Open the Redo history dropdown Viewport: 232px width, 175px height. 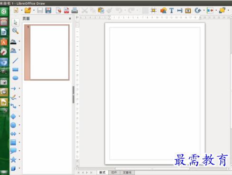point(137,10)
